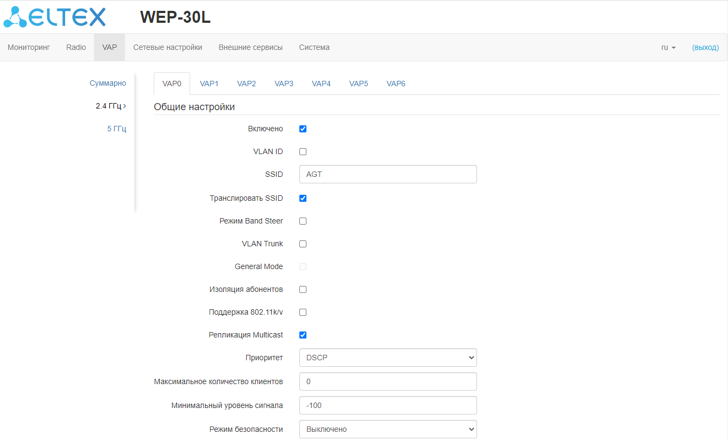Click the WEP-30L device title
Viewport: 728px width, 440px height.
pos(175,17)
